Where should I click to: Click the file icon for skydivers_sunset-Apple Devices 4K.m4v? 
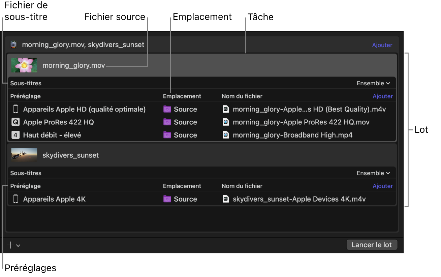point(226,199)
